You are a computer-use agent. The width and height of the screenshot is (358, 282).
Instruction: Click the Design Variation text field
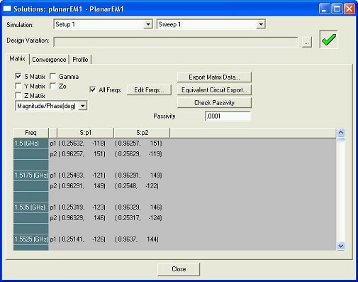click(176, 42)
